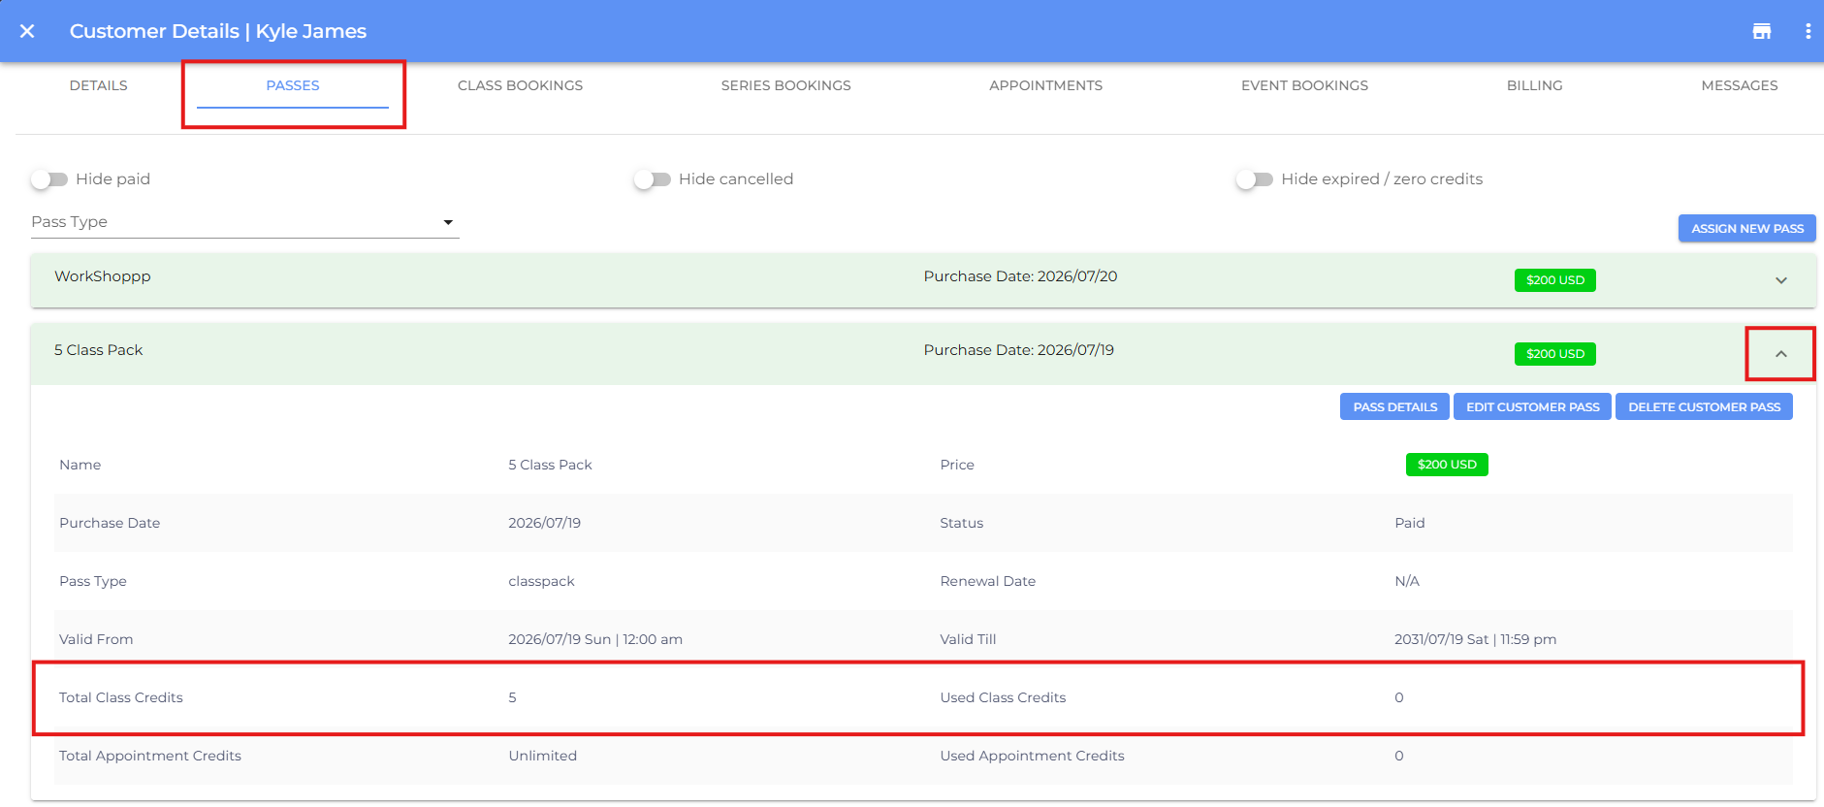This screenshot has width=1824, height=807.
Task: Turn on Hide expired / zero credits
Action: click(x=1255, y=179)
